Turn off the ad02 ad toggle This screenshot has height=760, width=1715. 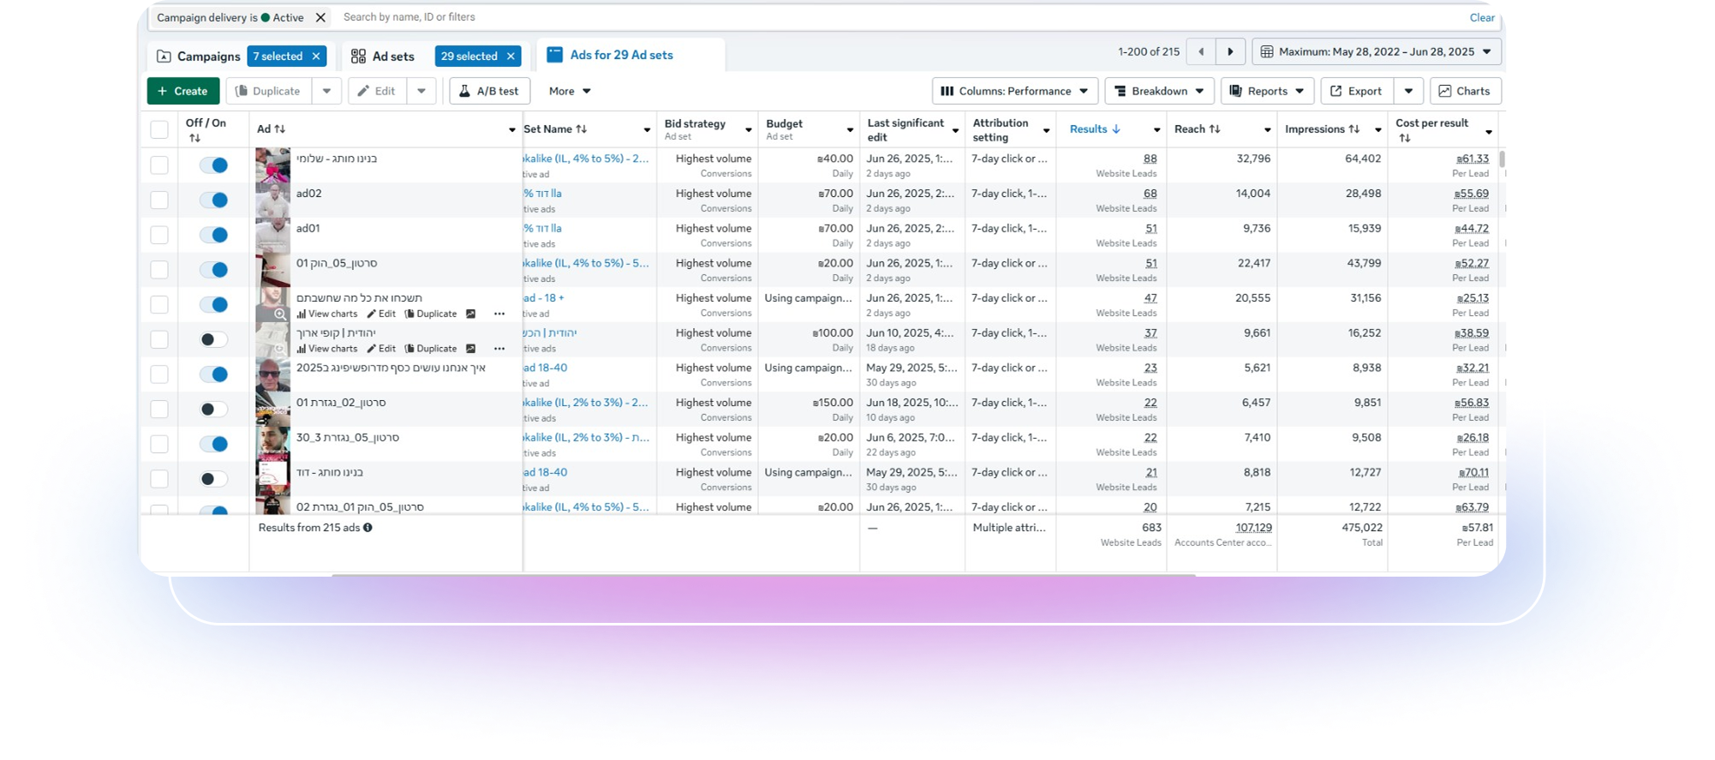click(213, 200)
